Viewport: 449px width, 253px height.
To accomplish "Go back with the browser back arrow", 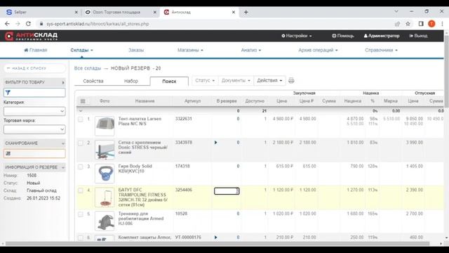I will [7, 24].
